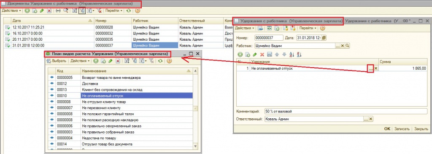Open filter history dropdown in Документы toolbar

(x=91, y=10)
